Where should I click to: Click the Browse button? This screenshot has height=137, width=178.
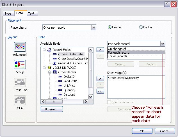click(x=52, y=109)
